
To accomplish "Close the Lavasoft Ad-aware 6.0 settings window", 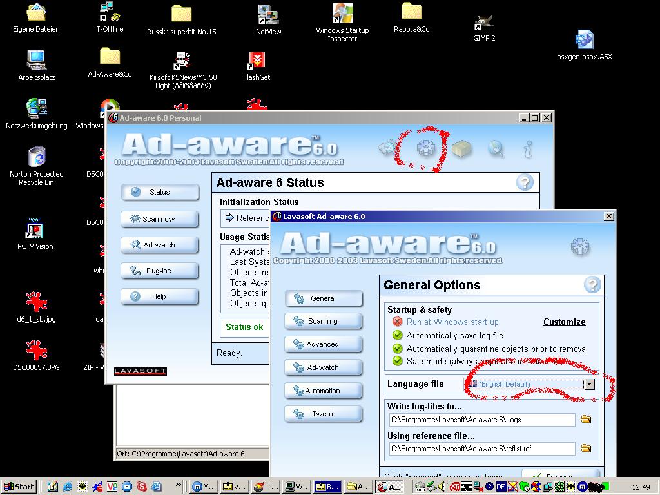I will [608, 217].
